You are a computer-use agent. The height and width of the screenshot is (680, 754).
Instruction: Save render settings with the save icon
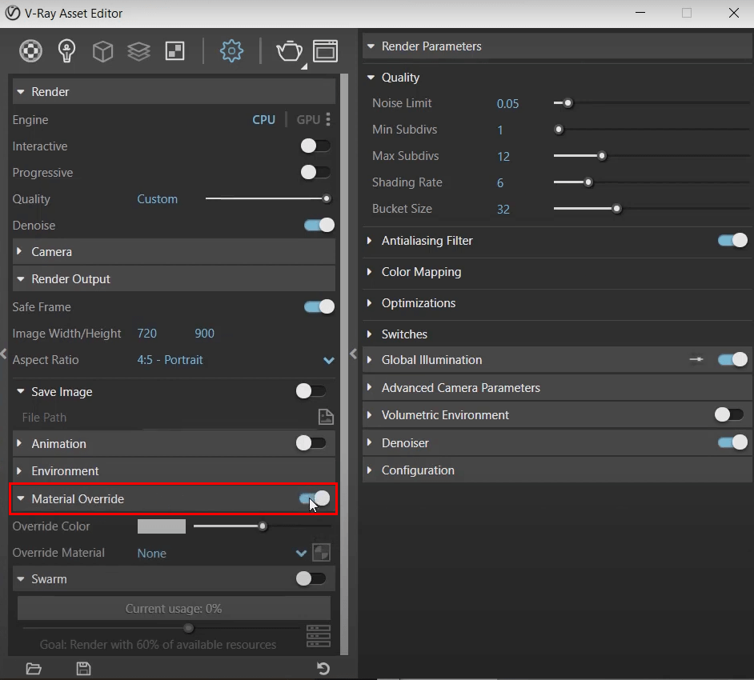click(x=83, y=669)
